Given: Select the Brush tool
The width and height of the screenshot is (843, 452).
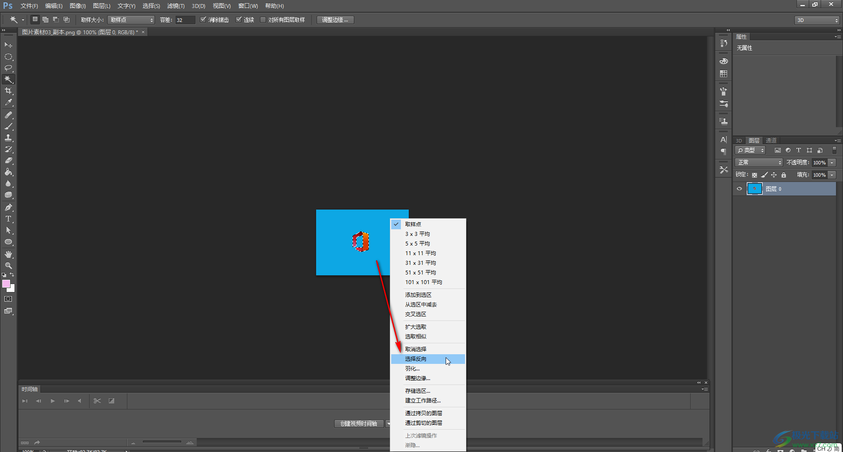Looking at the screenshot, I should click(8, 126).
